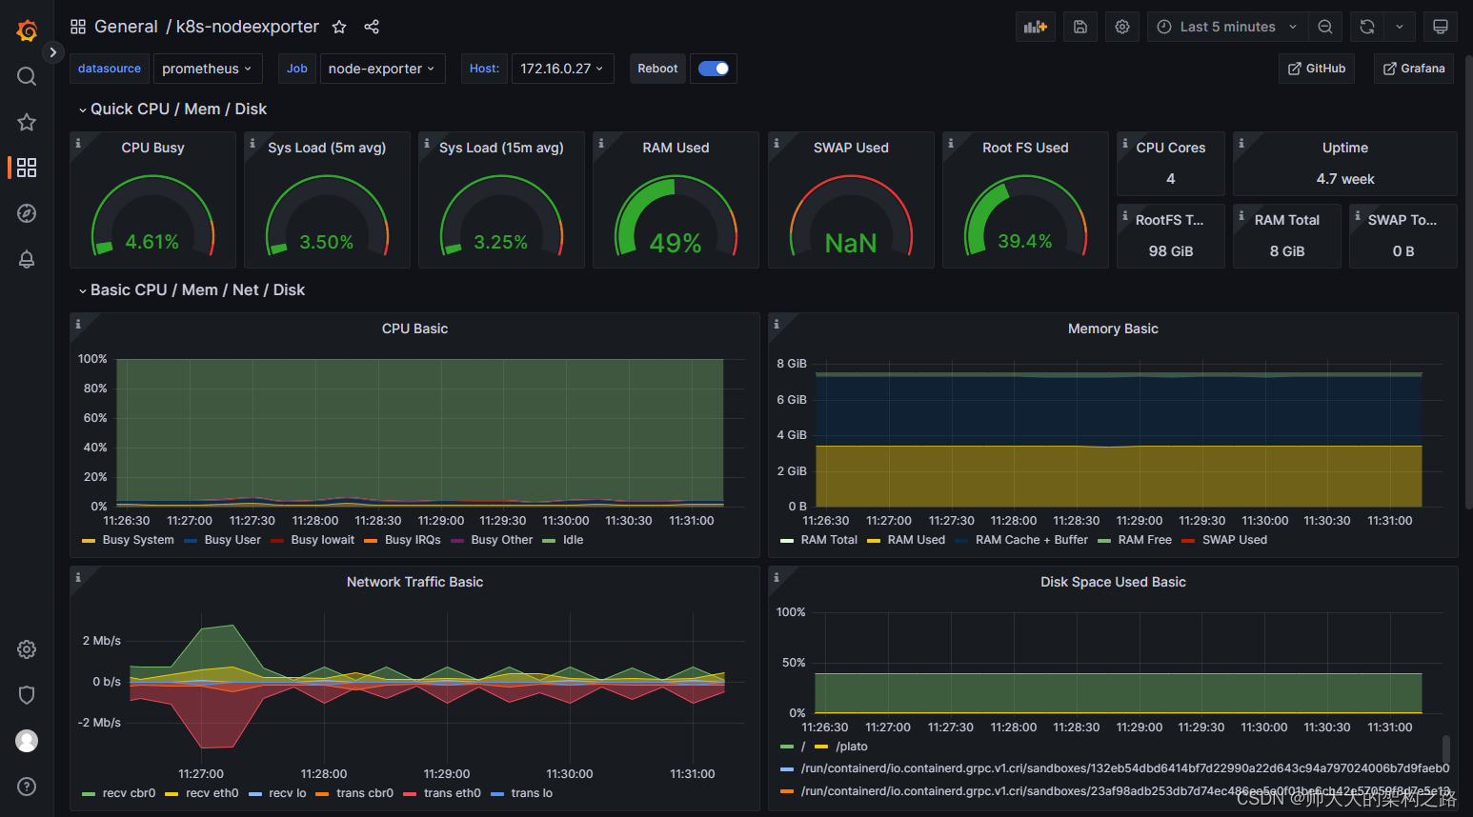Image resolution: width=1473 pixels, height=817 pixels.
Task: Toggle RAM Used series in Memory legend
Action: coord(916,540)
